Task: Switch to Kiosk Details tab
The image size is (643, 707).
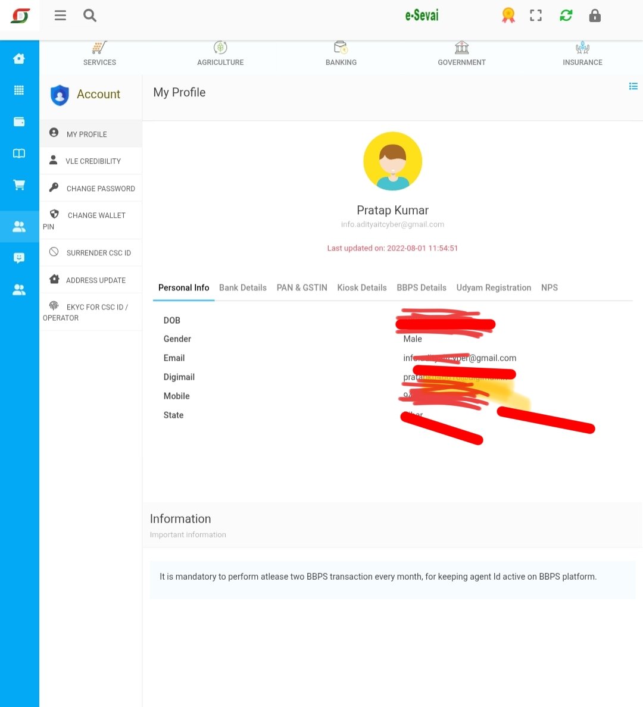Action: click(x=362, y=287)
